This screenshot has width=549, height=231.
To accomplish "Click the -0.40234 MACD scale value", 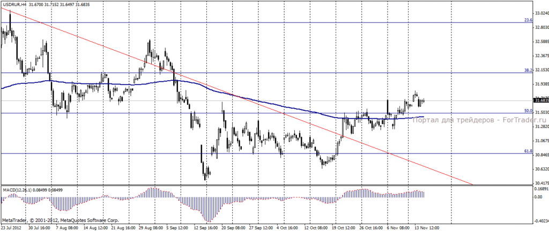I will click(x=541, y=220).
